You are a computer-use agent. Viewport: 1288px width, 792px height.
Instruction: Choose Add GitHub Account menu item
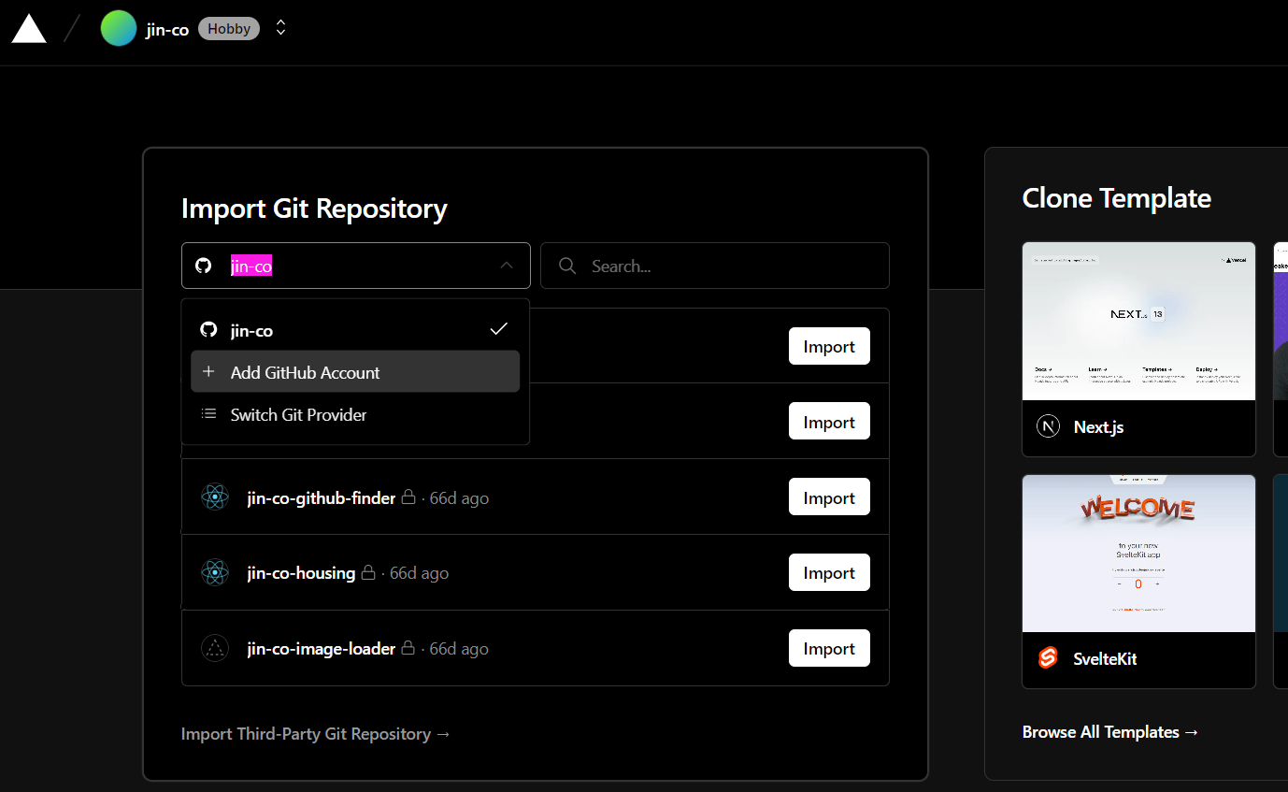point(355,372)
